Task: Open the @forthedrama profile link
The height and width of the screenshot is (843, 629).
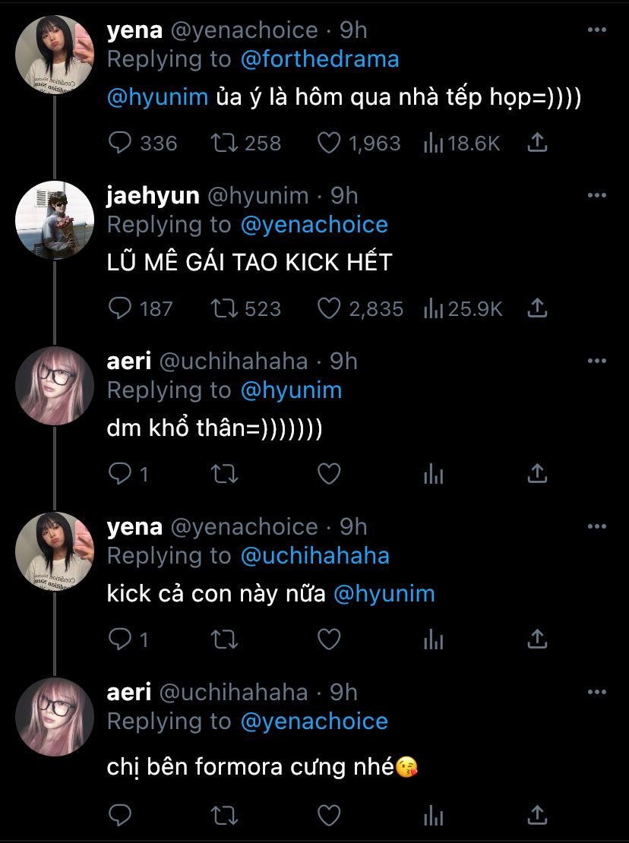Action: (x=319, y=58)
